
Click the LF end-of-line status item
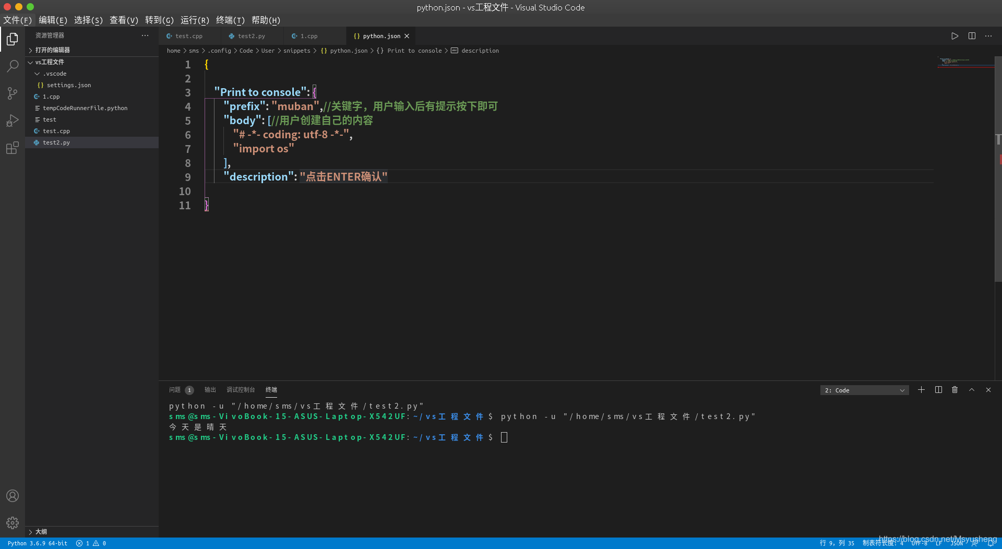939,543
